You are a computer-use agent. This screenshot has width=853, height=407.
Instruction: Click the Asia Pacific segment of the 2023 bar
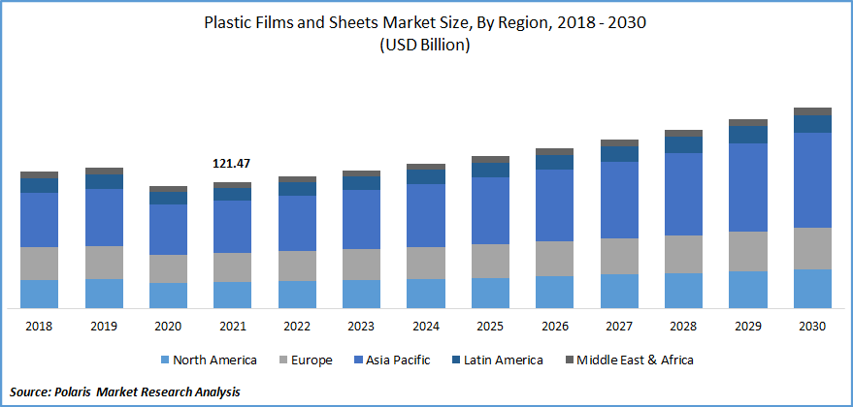click(x=361, y=220)
